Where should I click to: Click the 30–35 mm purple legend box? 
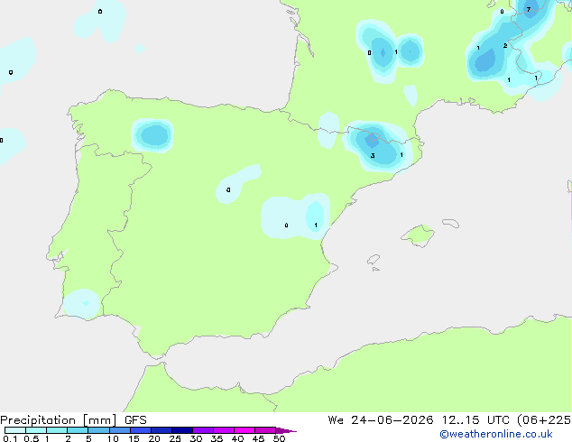tap(203, 430)
